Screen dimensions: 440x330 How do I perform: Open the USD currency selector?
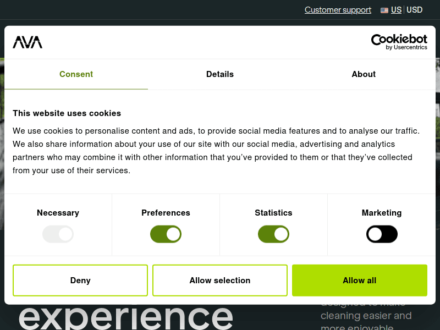coord(415,10)
